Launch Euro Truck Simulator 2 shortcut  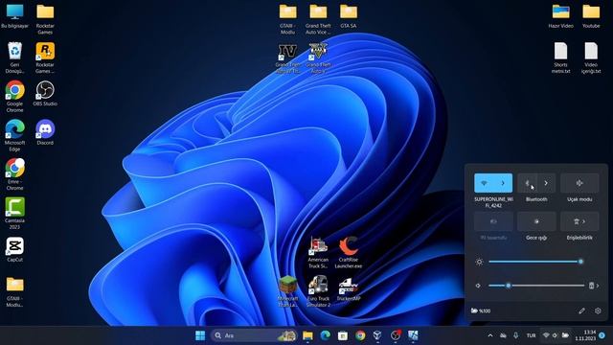[x=318, y=291]
